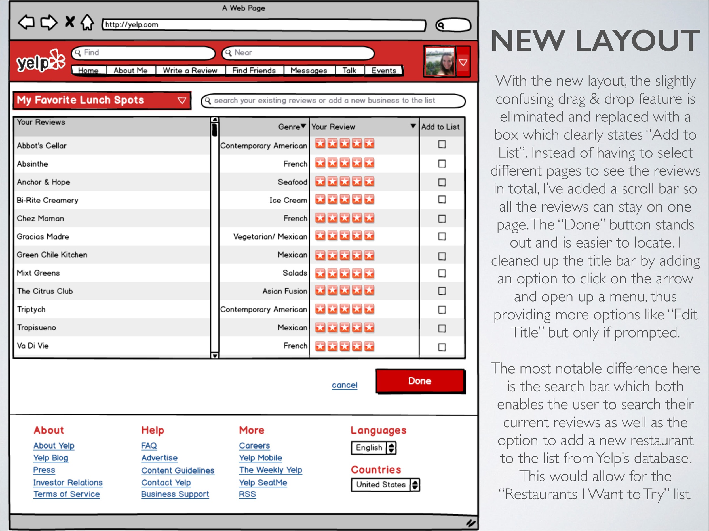Click the window resize grip icon
The image size is (709, 531).
pos(470,523)
